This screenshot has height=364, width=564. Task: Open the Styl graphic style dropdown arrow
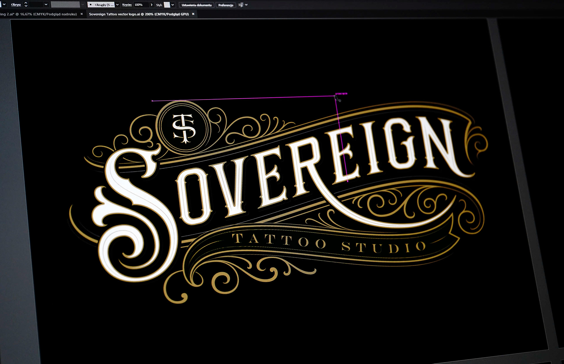coord(173,5)
